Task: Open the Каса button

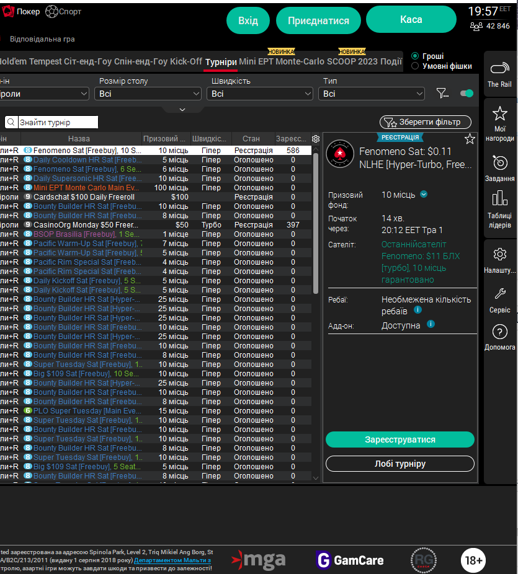Action: point(411,19)
